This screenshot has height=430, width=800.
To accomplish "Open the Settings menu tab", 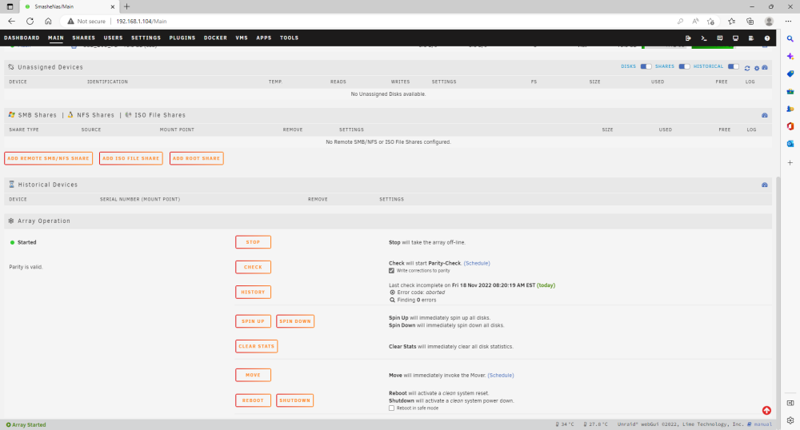I will (146, 38).
